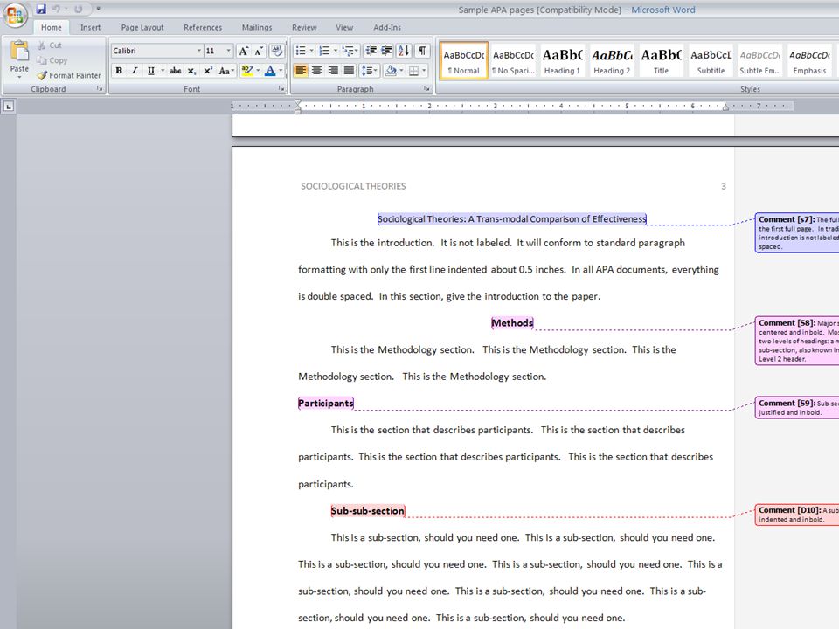Apply the Title style
The image size is (839, 629).
pos(662,61)
